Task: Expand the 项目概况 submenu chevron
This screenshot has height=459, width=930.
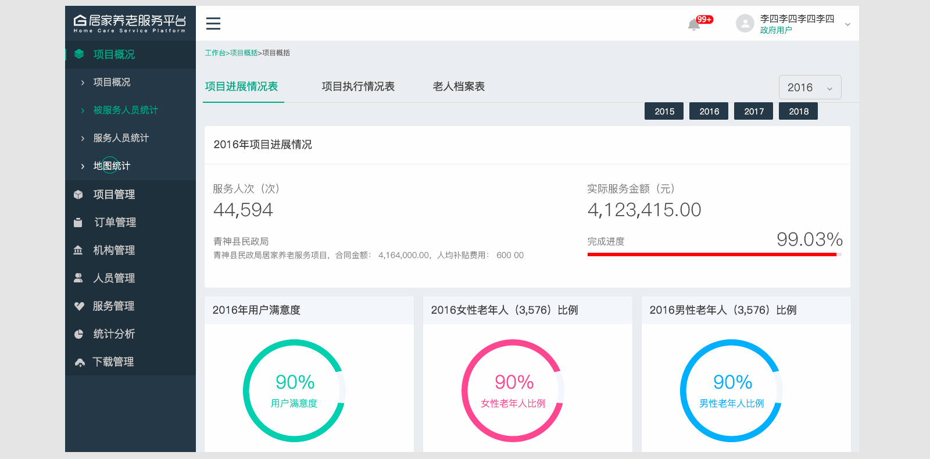Action: tap(83, 83)
